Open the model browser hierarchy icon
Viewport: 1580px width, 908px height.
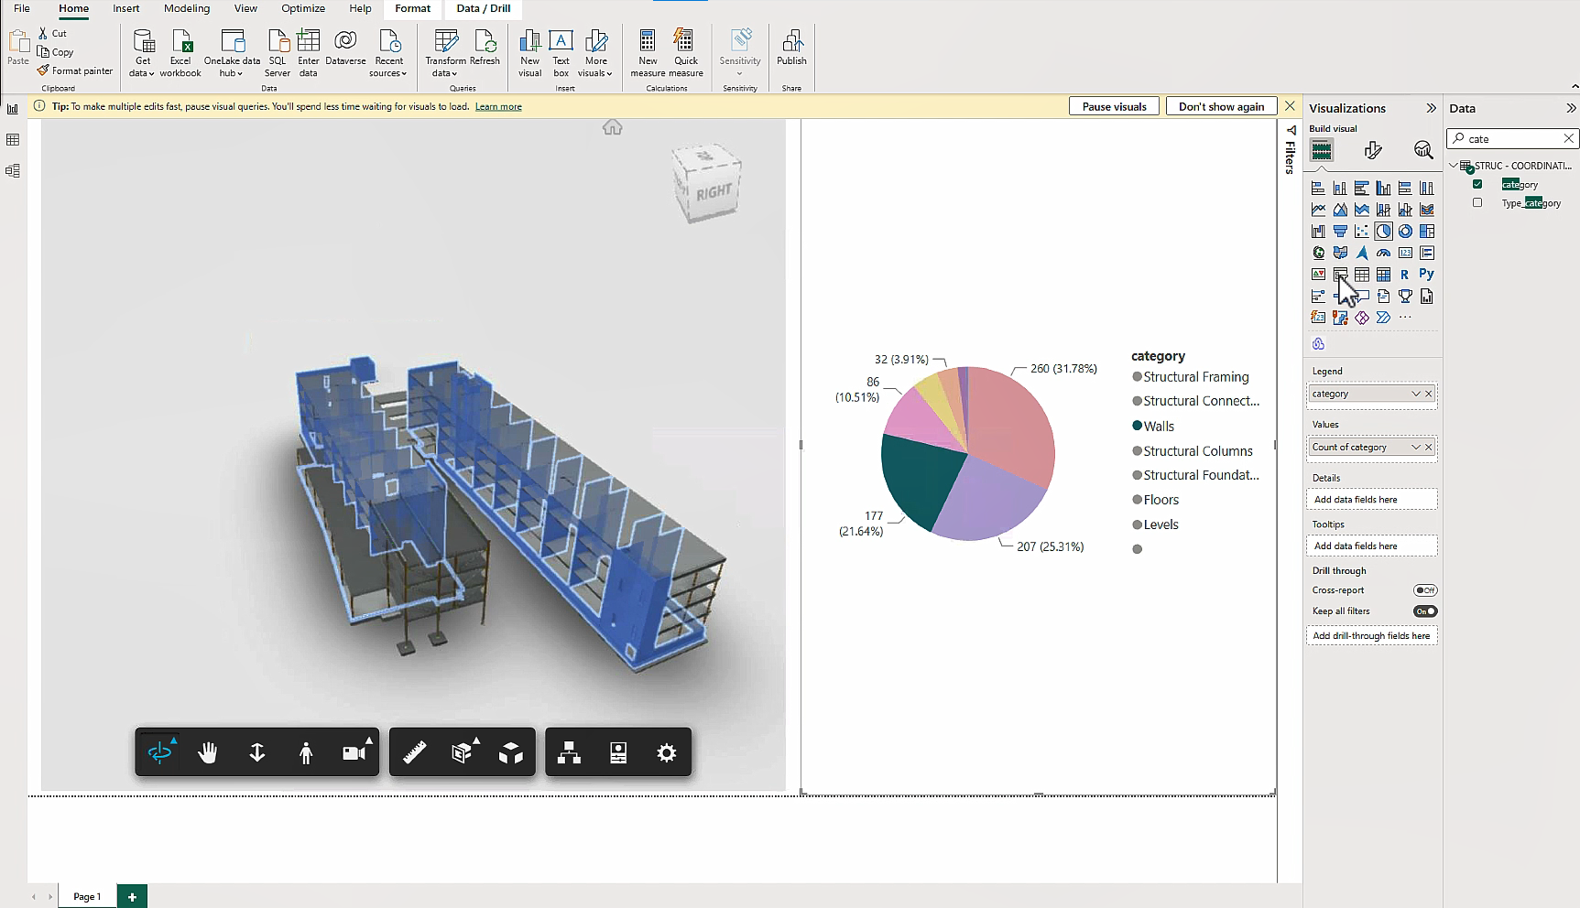tap(570, 752)
